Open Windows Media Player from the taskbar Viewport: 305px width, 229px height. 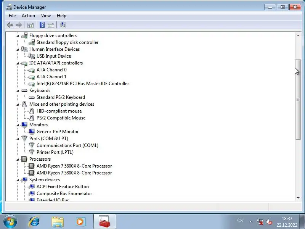click(x=80, y=222)
